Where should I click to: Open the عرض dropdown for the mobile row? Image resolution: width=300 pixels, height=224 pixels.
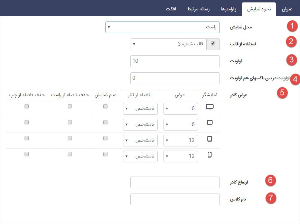pyautogui.click(x=180, y=156)
